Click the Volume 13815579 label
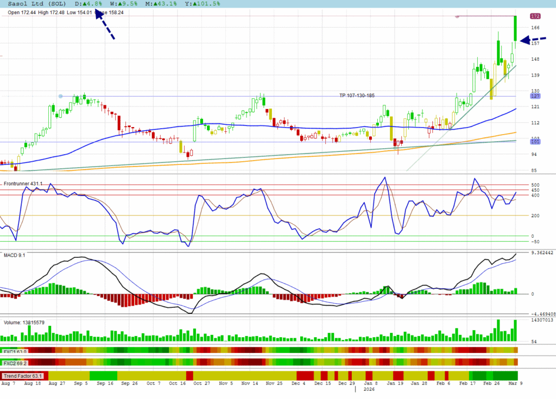556x399 pixels. pyautogui.click(x=24, y=322)
